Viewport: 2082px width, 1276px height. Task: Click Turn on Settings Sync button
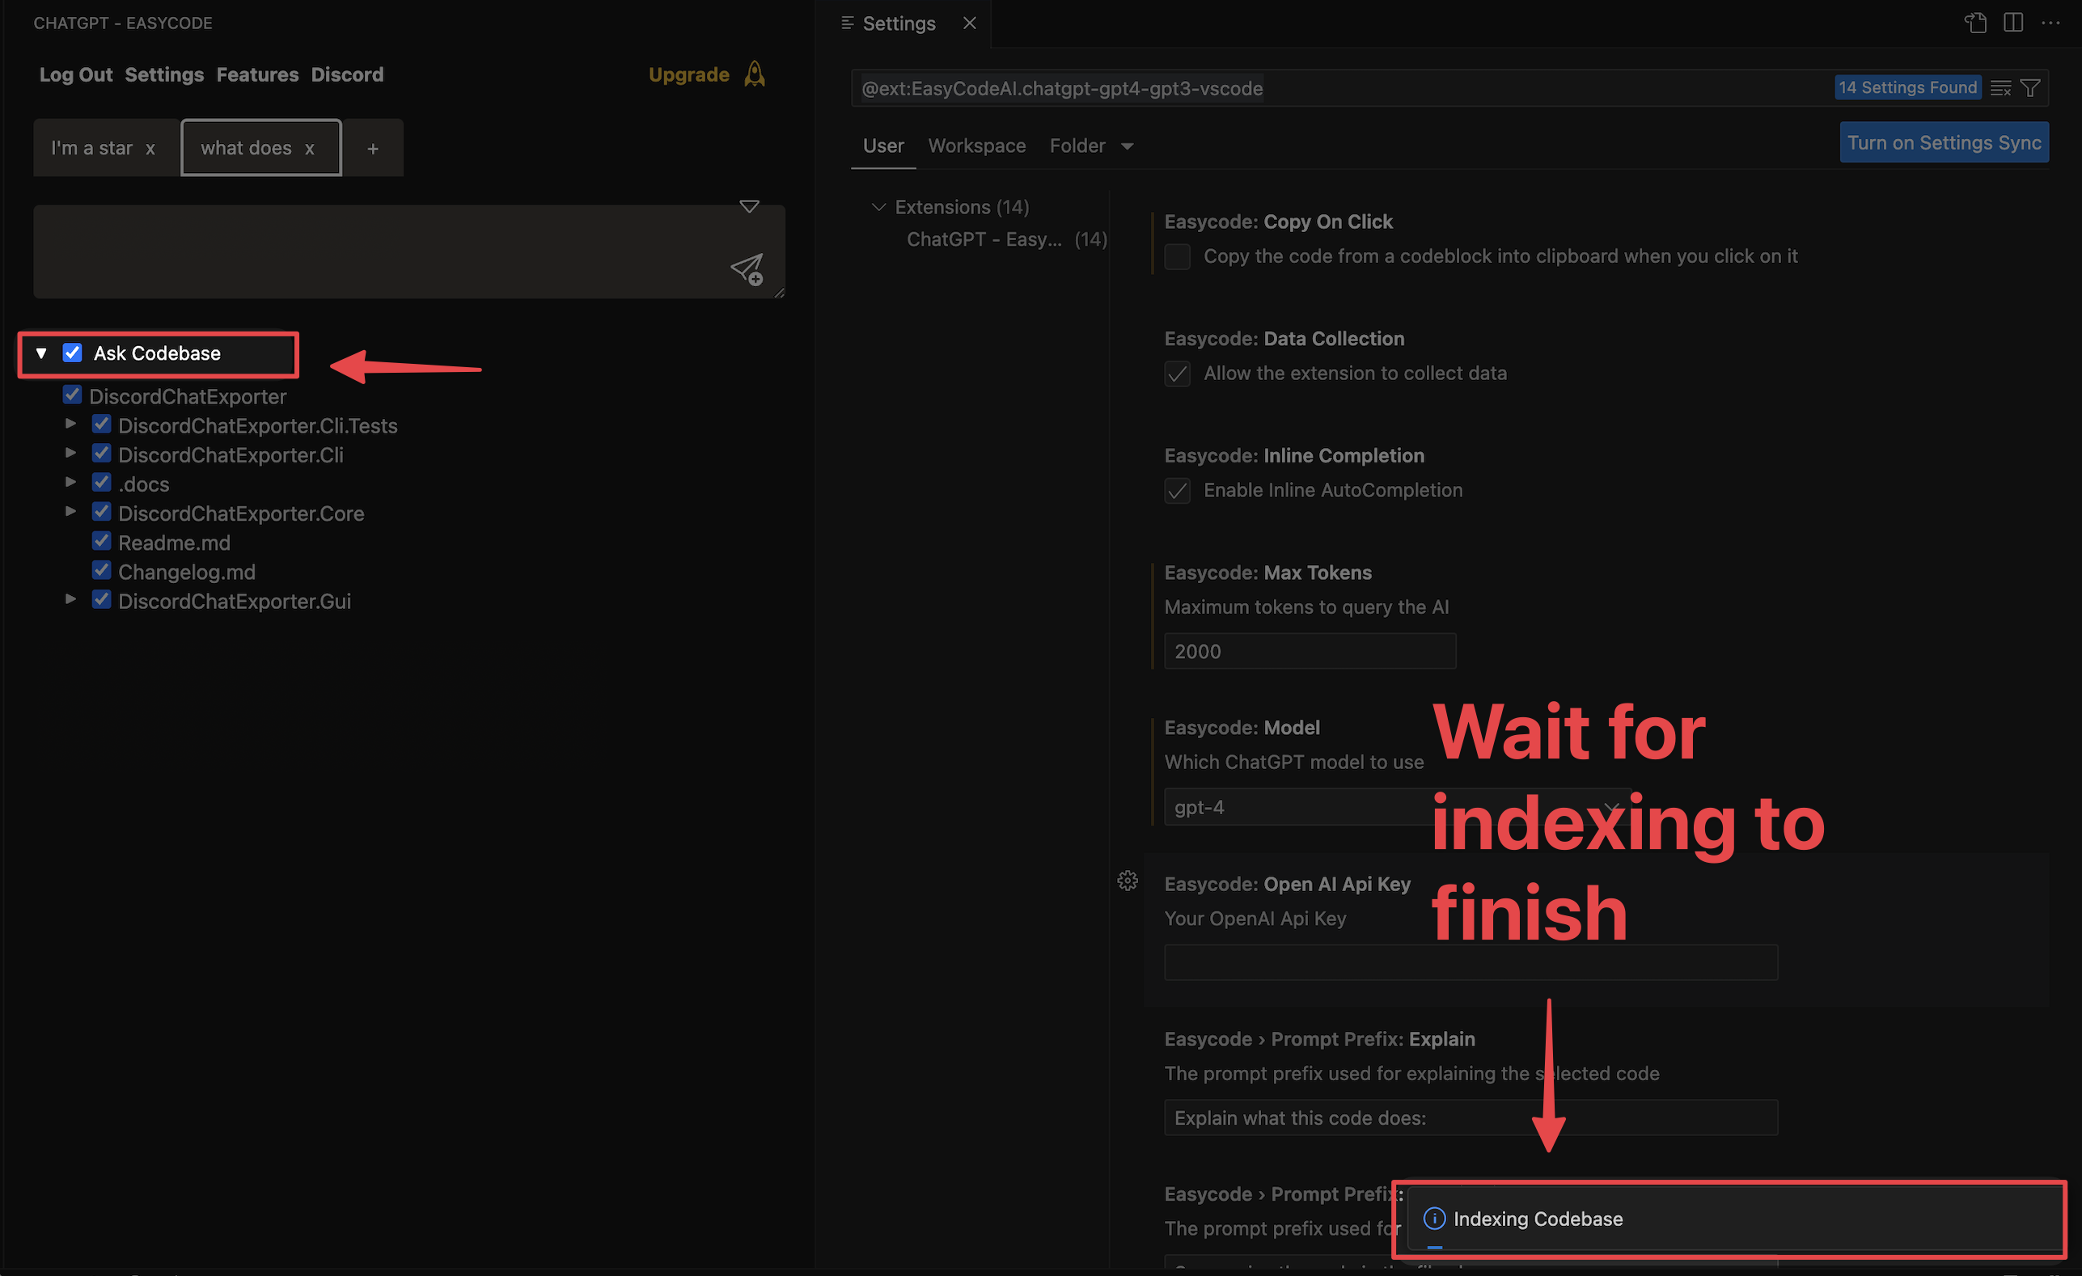(x=1944, y=142)
